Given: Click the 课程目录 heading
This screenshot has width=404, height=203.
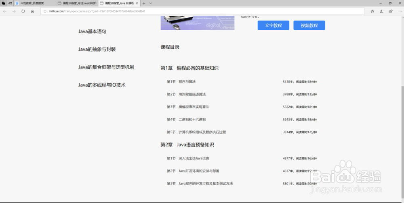Looking at the screenshot, I should 170,47.
